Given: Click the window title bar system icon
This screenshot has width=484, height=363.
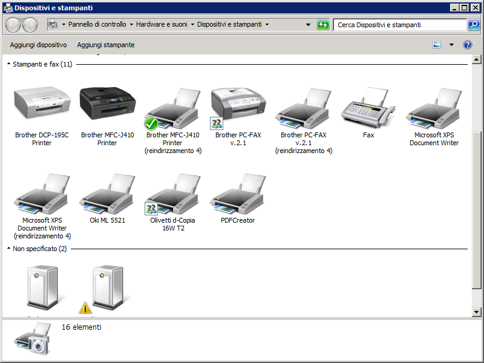Looking at the screenshot, I should pos(8,8).
